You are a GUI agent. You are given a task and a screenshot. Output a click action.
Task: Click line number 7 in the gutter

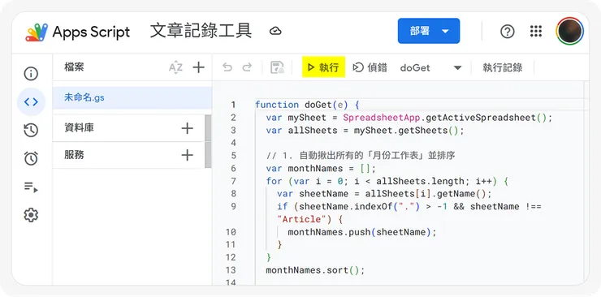pyautogui.click(x=233, y=181)
